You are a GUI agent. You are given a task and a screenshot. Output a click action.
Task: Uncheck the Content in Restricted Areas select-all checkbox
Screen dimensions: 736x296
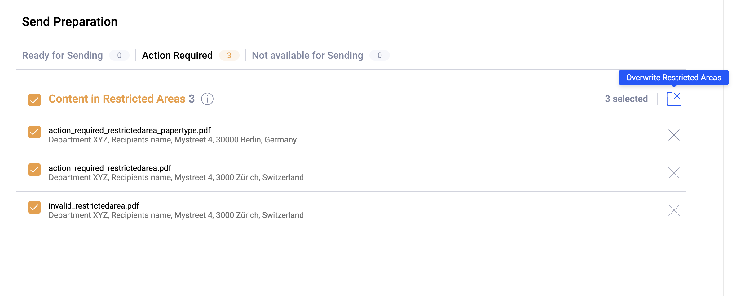click(x=34, y=100)
